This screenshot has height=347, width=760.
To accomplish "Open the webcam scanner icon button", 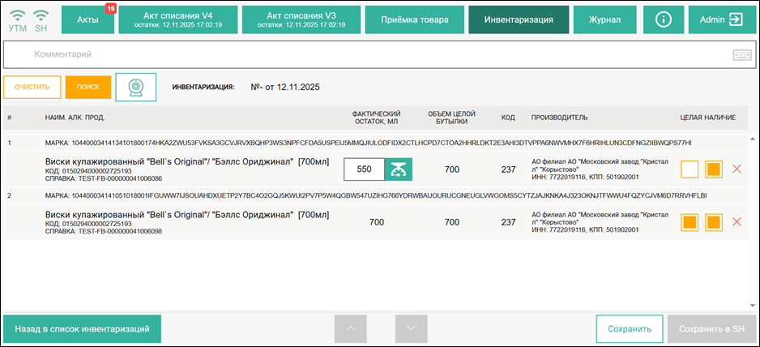I will (136, 87).
